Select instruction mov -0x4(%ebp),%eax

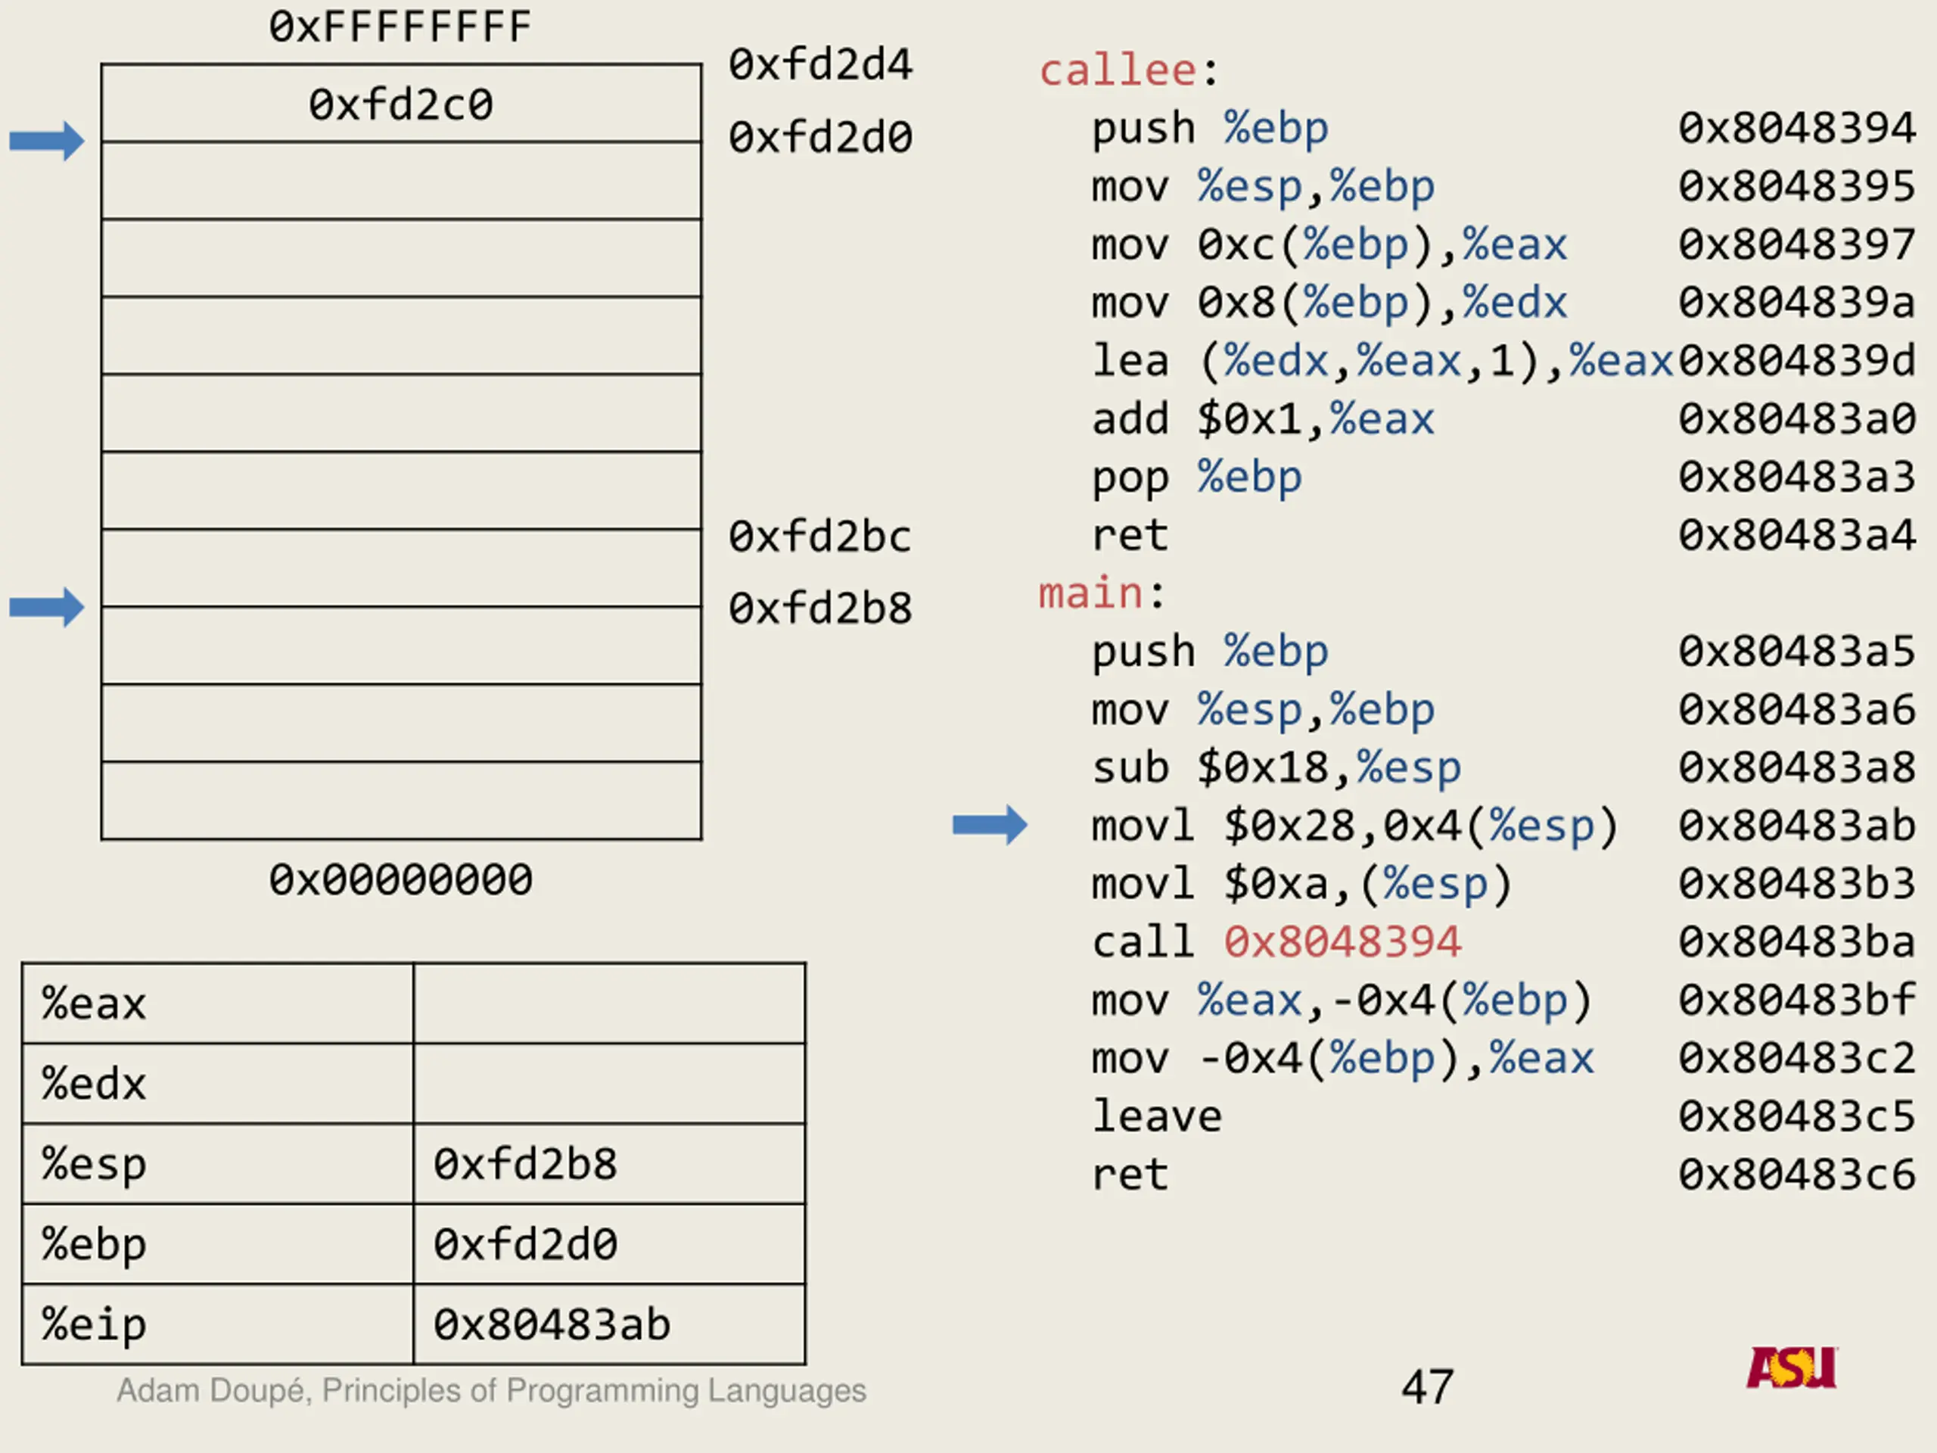coord(1342,1058)
